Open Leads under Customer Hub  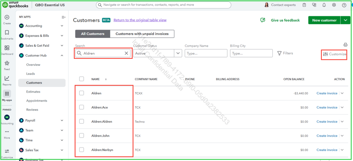click(31, 74)
